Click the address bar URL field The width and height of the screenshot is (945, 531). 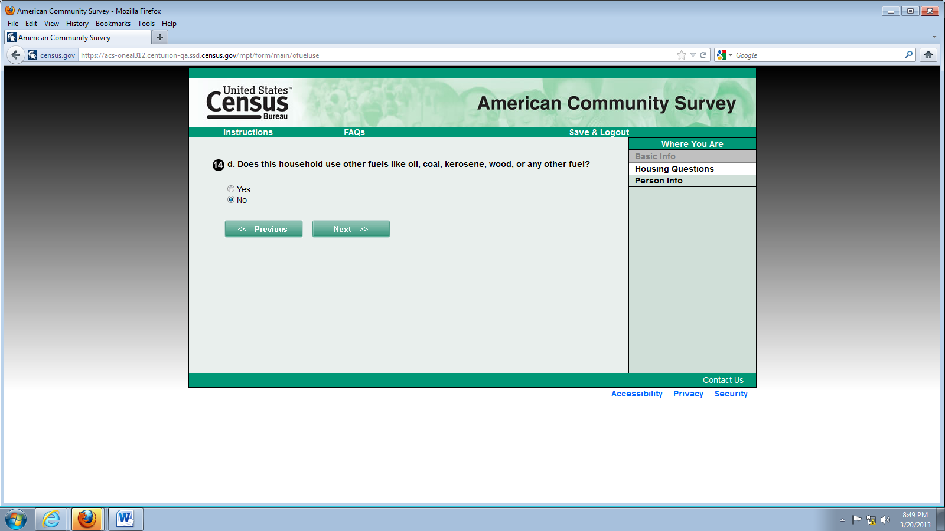(377, 55)
